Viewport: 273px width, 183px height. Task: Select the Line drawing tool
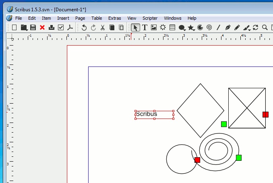coord(218,27)
